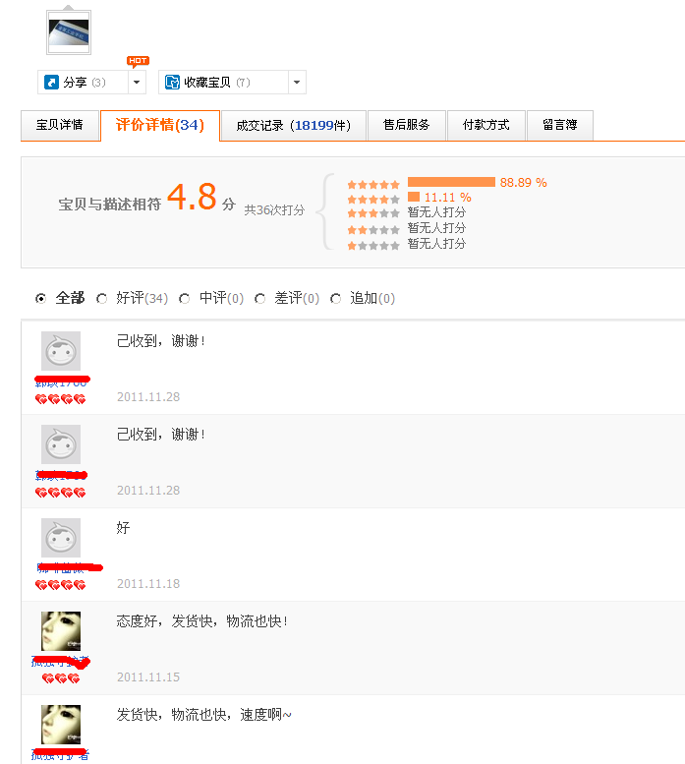Select the 差评(0) radio filter
This screenshot has width=685, height=764.
(x=259, y=299)
